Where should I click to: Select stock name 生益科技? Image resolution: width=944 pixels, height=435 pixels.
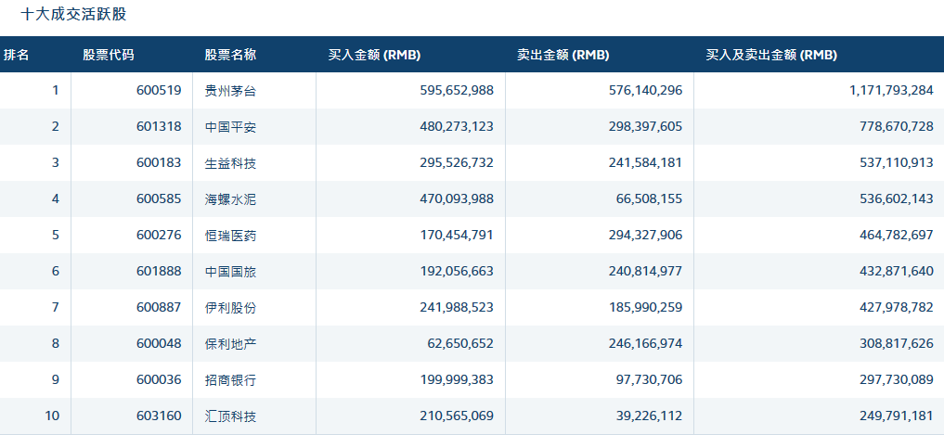230,163
